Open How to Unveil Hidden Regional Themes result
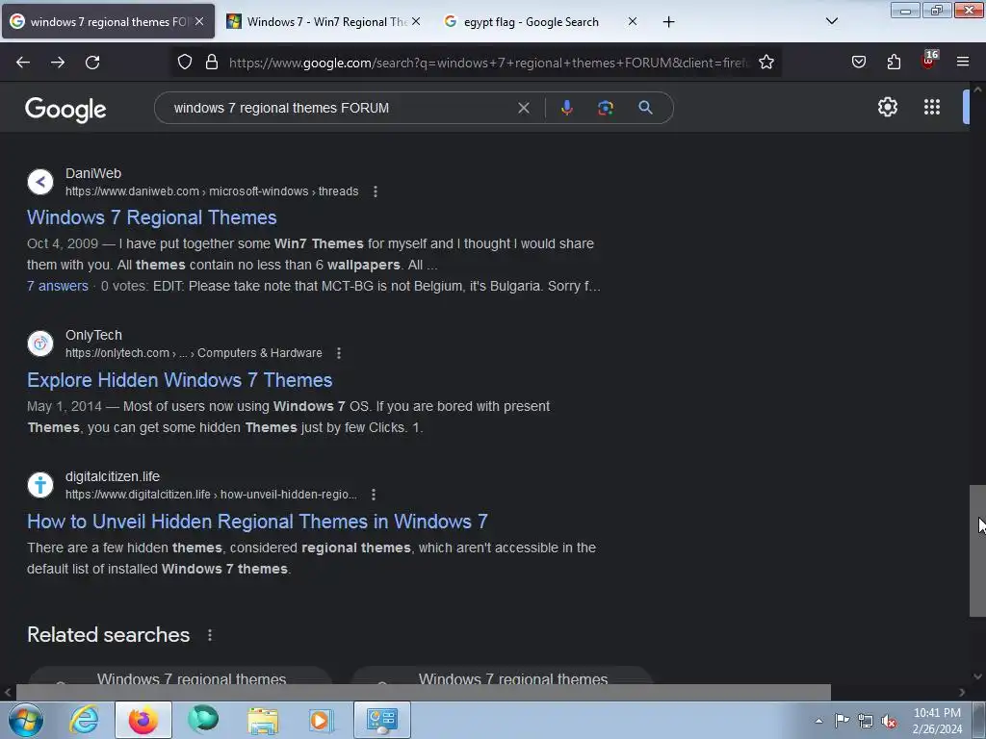This screenshot has width=986, height=739. click(x=257, y=522)
